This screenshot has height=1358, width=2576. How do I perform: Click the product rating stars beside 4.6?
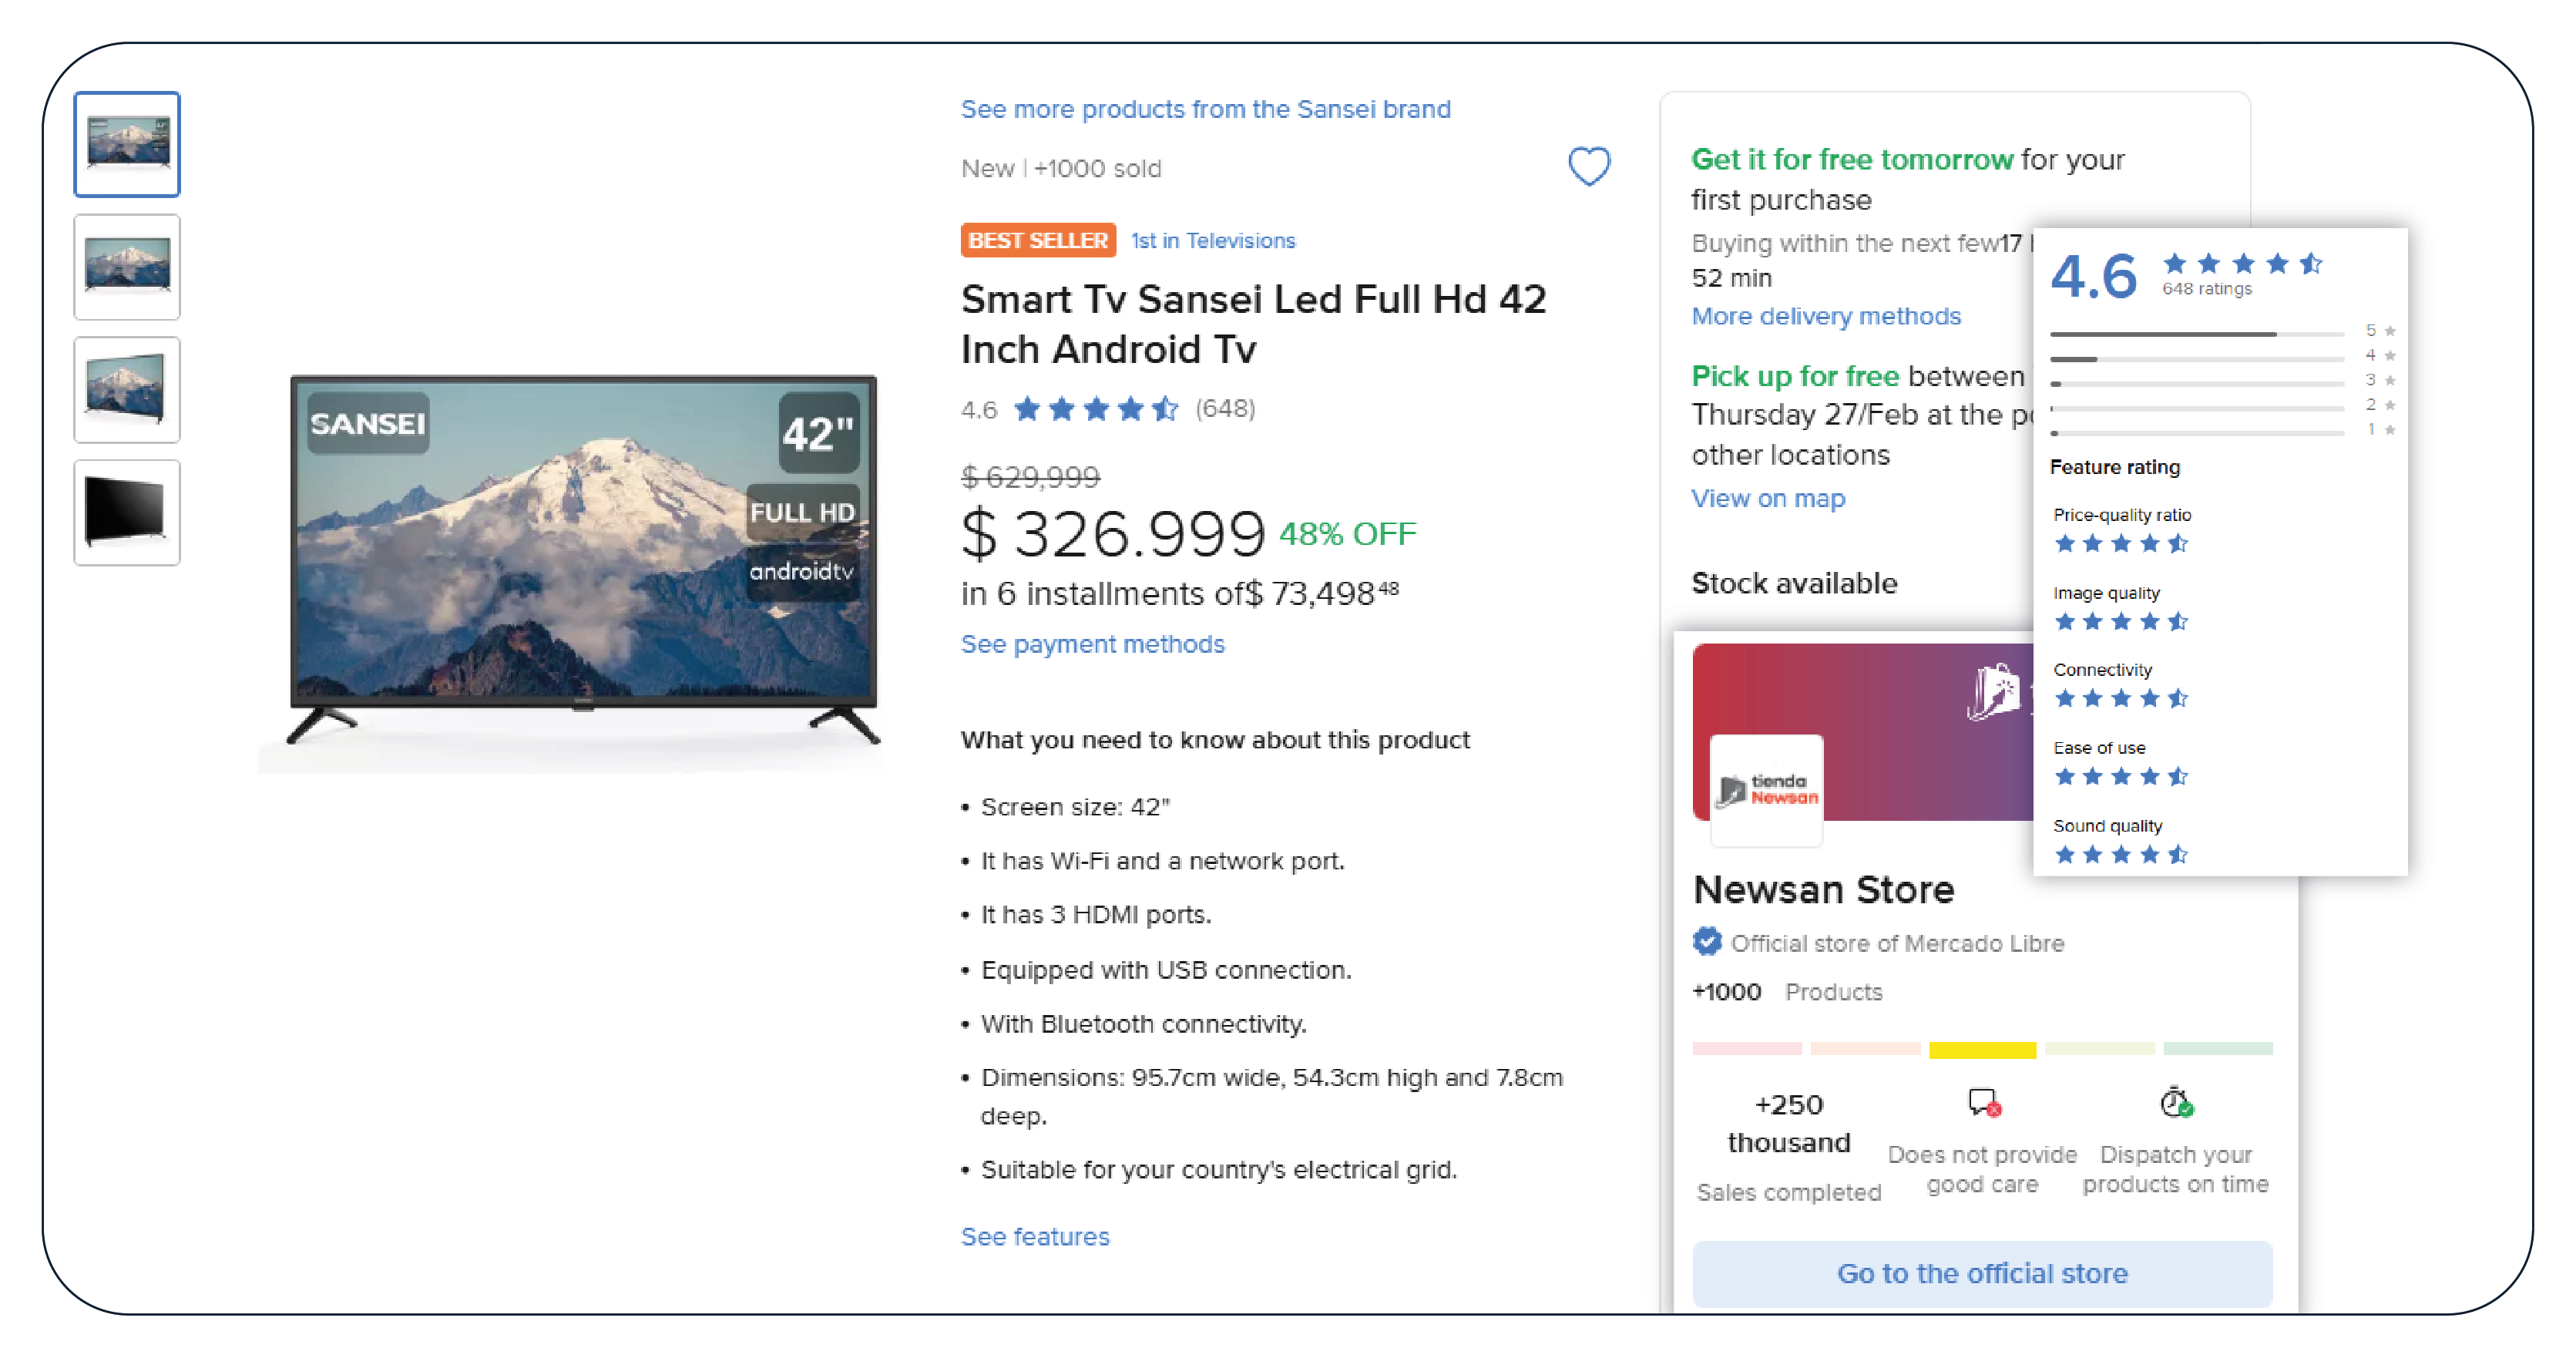1096,409
